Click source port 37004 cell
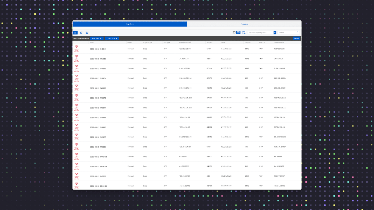Image resolution: width=374 pixels, height=210 pixels. click(x=209, y=98)
